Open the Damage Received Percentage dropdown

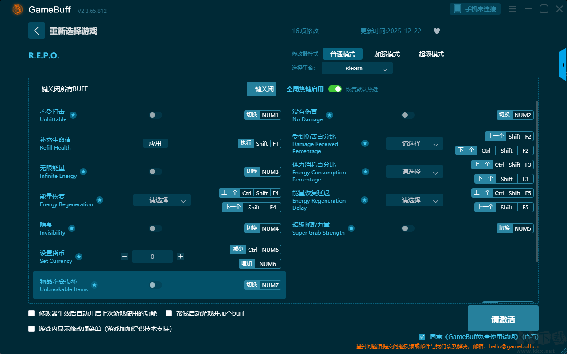click(x=415, y=143)
